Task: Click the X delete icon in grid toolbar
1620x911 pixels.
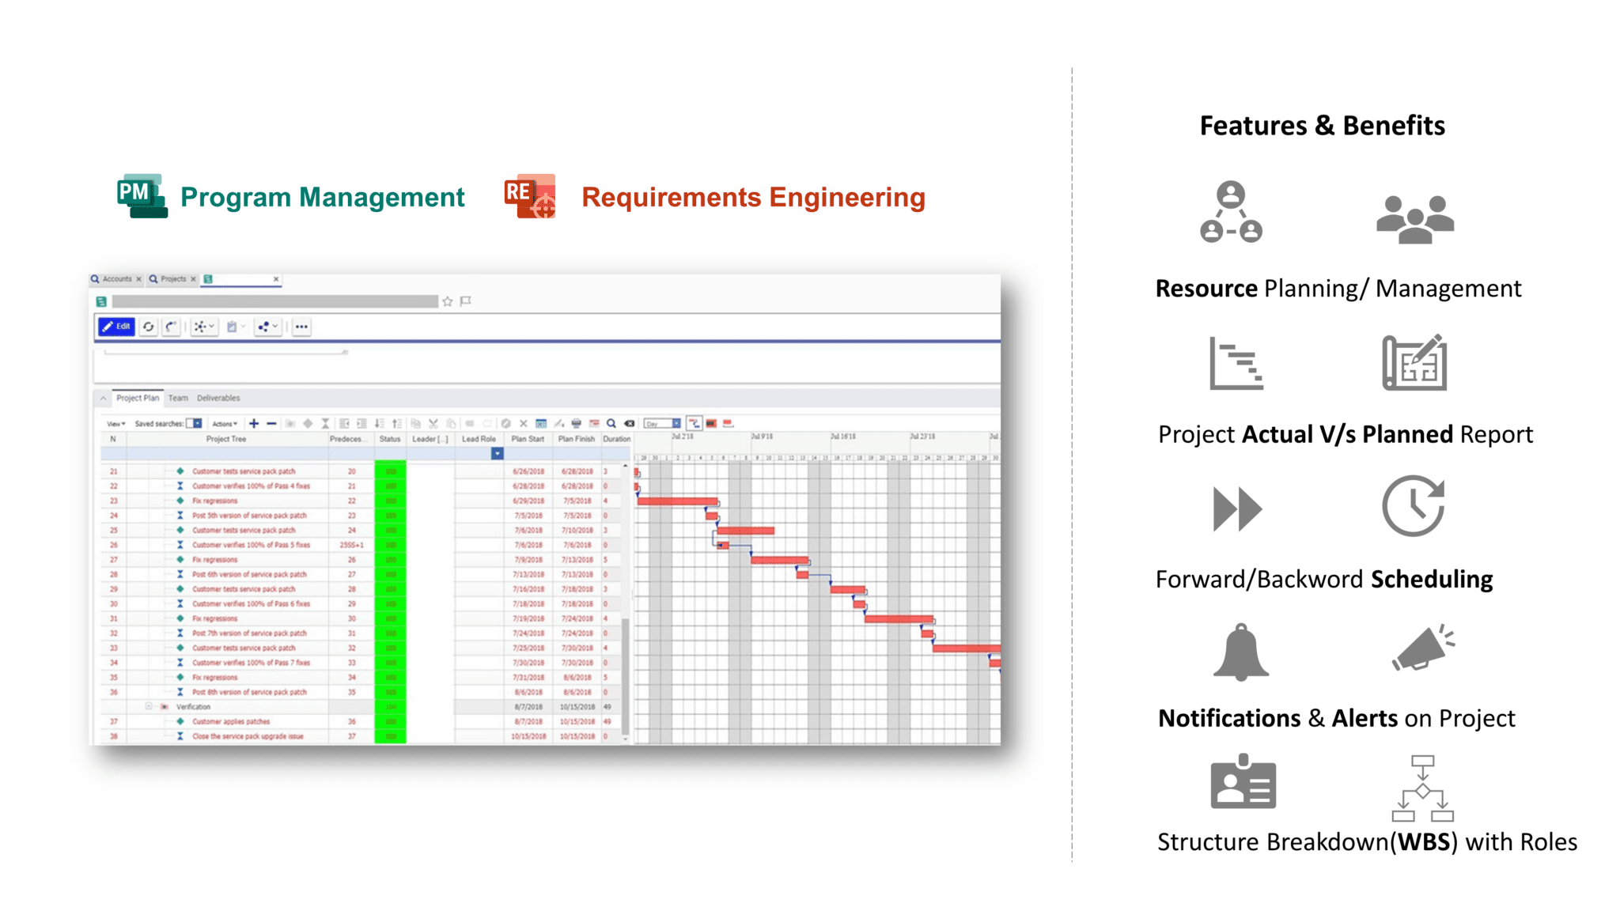Action: tap(524, 424)
